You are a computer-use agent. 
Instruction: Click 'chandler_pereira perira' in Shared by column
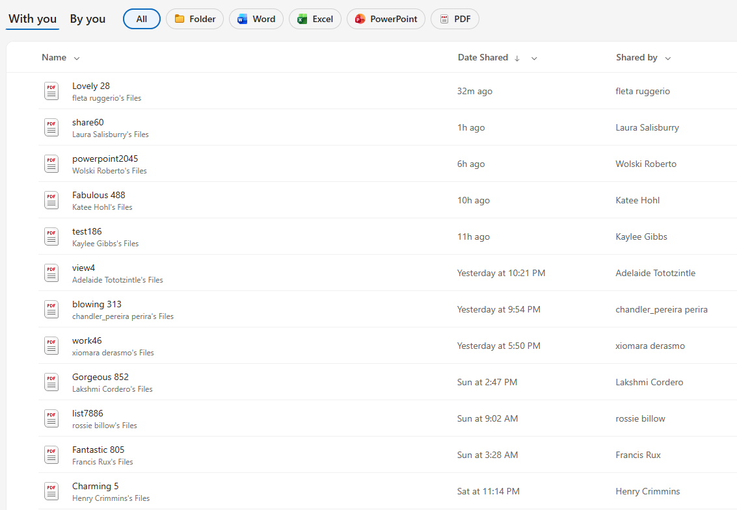coord(662,309)
